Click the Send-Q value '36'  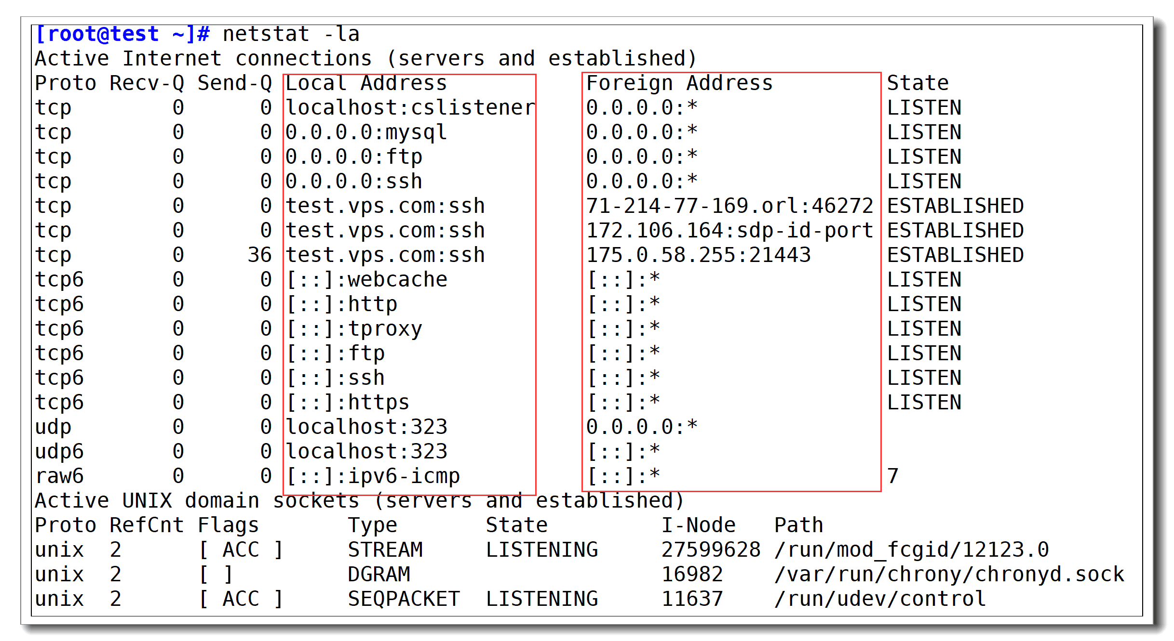pyautogui.click(x=260, y=255)
